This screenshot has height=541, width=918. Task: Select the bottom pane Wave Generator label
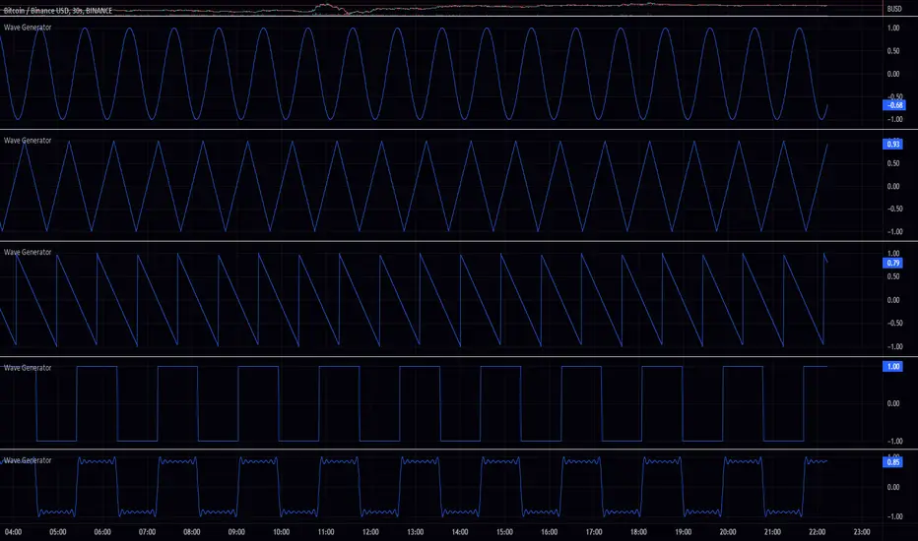(28, 460)
